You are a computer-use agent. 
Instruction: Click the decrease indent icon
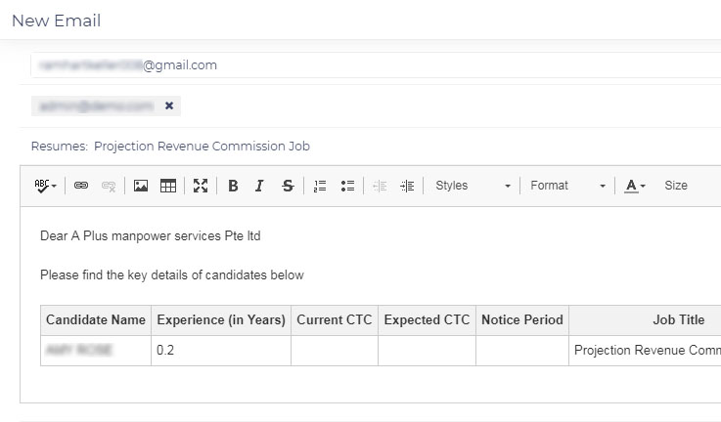(381, 186)
